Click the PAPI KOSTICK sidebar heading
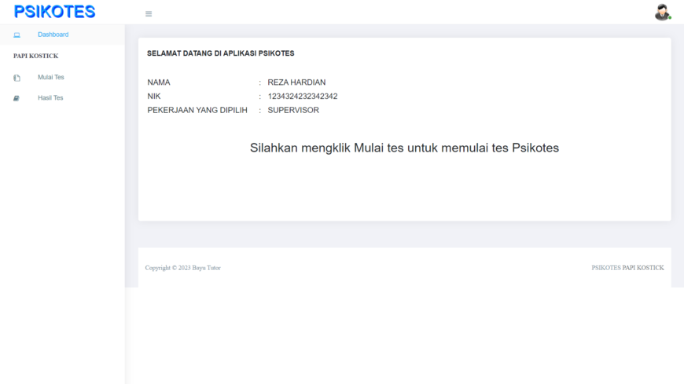The height and width of the screenshot is (384, 684). click(x=35, y=56)
